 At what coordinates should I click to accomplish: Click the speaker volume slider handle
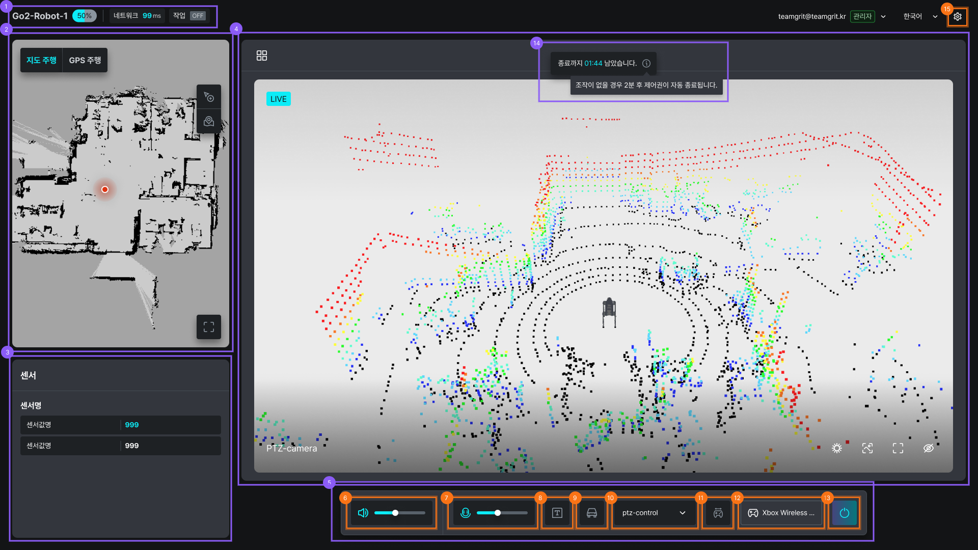(395, 513)
